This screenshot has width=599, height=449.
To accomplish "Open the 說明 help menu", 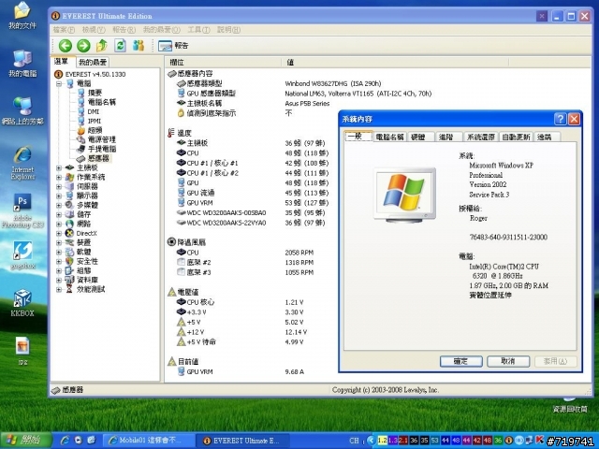I will pyautogui.click(x=228, y=29).
